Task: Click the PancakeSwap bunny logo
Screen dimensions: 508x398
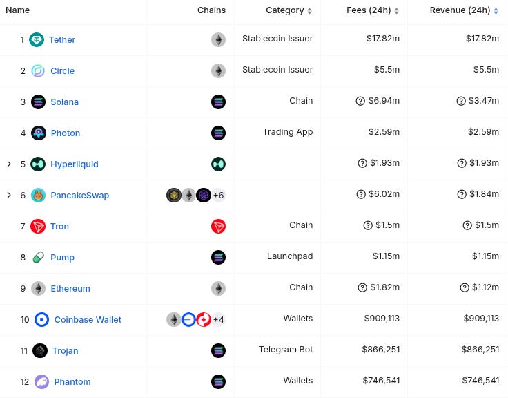Action: click(x=38, y=196)
